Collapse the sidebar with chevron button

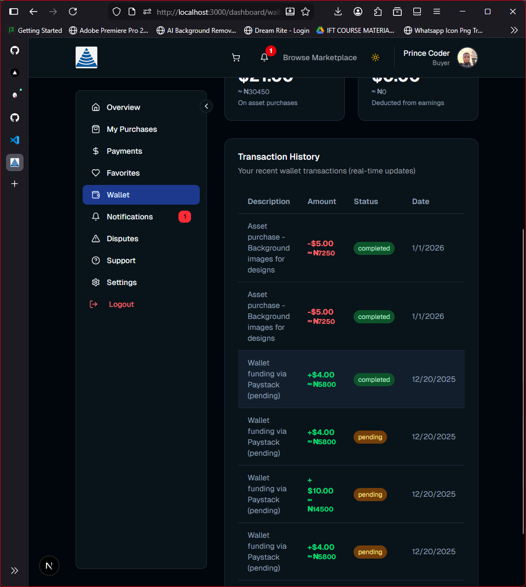[206, 106]
